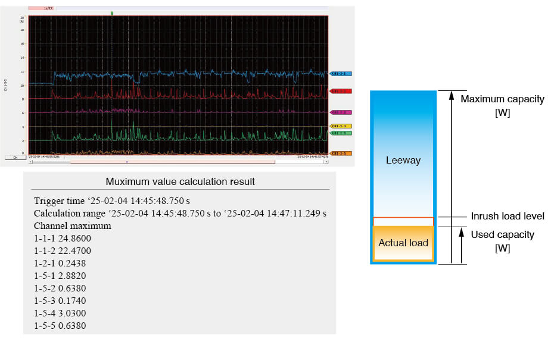This screenshot has width=548, height=339.
Task: Click the horizontal scrollbar left arrow
Action: 30,161
